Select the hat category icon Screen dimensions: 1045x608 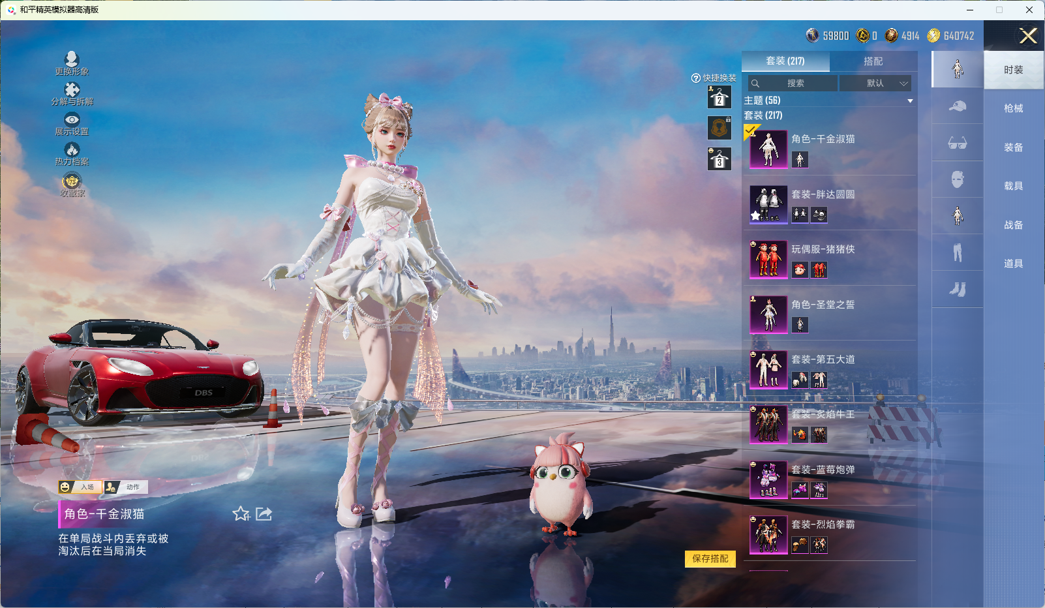click(957, 106)
